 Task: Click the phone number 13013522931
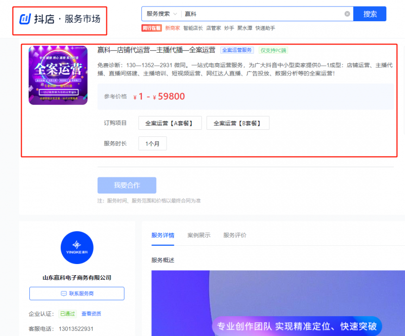point(76,329)
